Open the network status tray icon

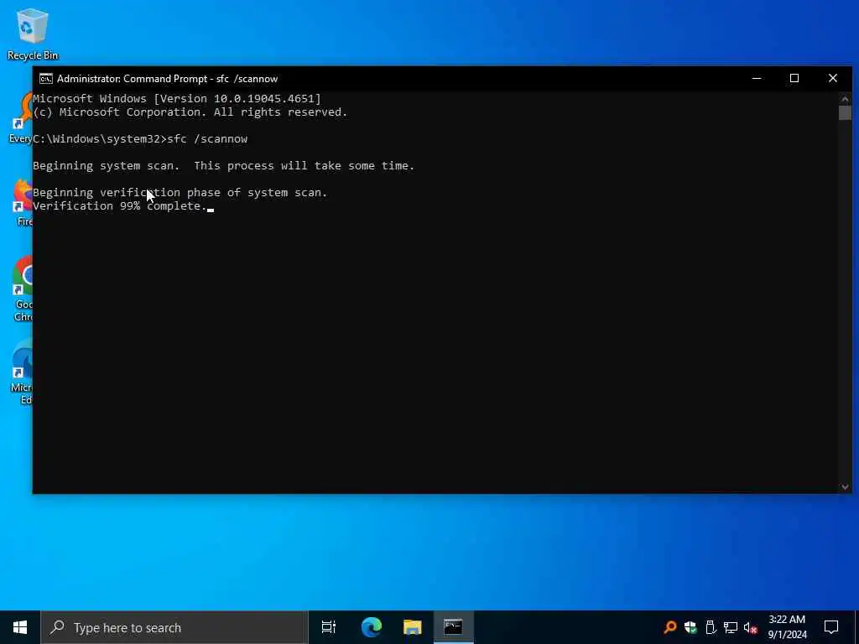point(731,627)
